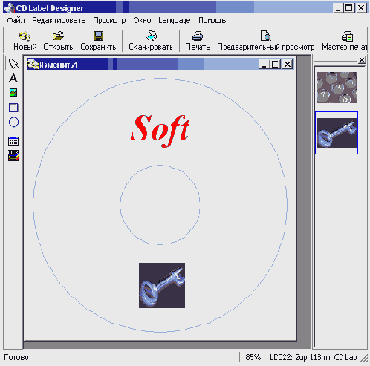Click the 85% zoom status field
The height and width of the screenshot is (366, 370).
[x=253, y=357]
